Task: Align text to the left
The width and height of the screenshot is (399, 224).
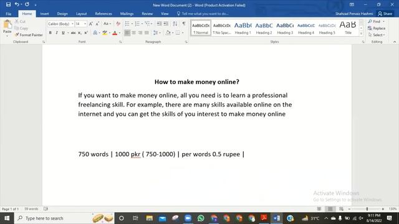Action: pyautogui.click(x=127, y=33)
